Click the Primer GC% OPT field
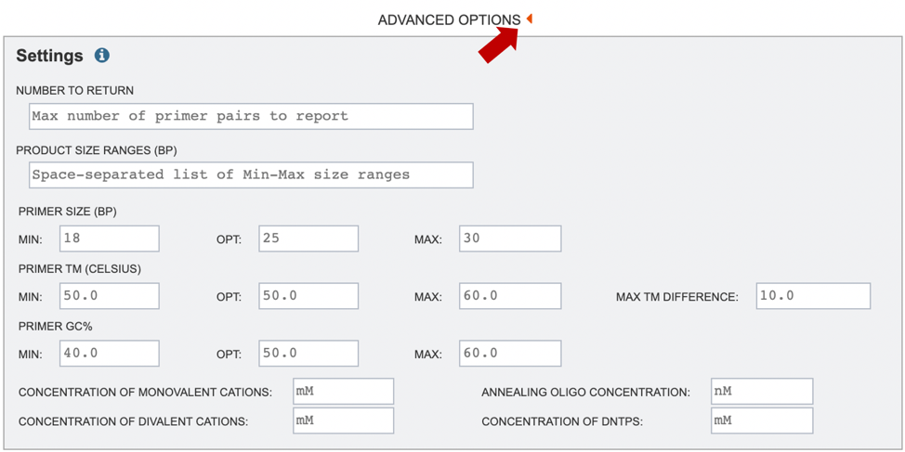This screenshot has height=452, width=905. click(x=308, y=354)
